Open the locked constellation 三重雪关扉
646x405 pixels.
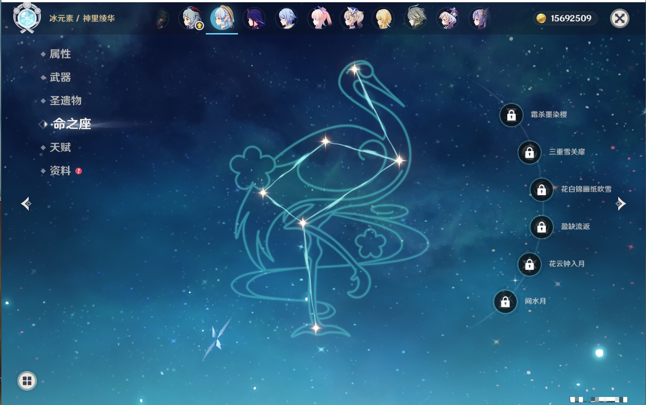(x=529, y=152)
